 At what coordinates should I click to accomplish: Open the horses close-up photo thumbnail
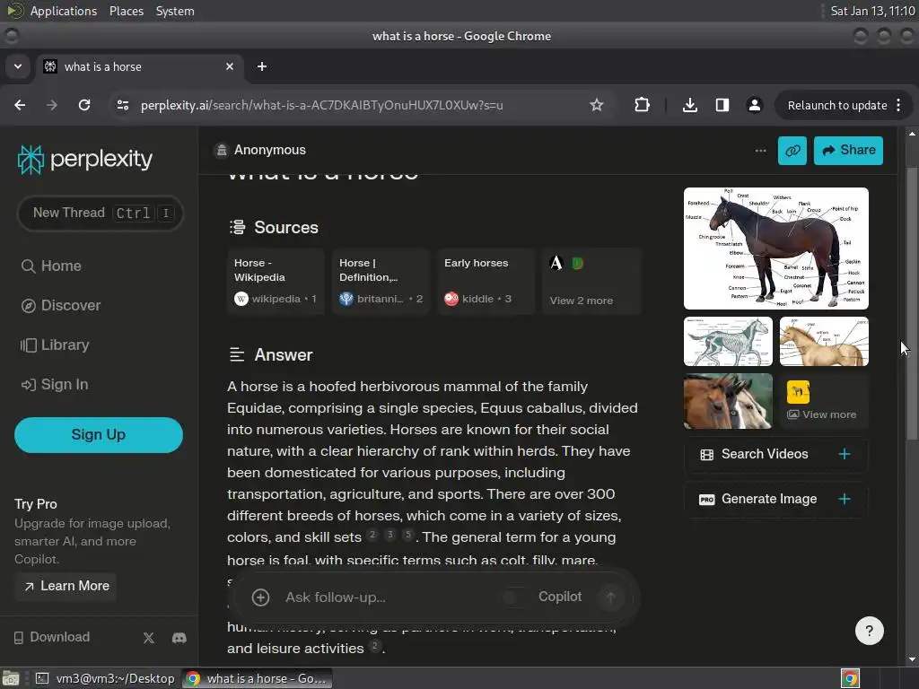(x=728, y=401)
